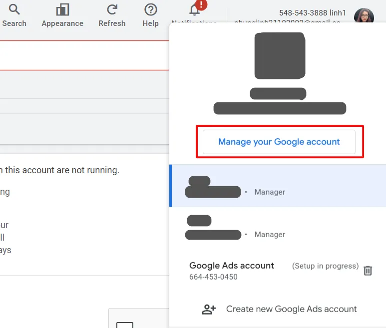This screenshot has width=386, height=328.
Task: Click the add-person icon beside Create new account
Action: (209, 310)
